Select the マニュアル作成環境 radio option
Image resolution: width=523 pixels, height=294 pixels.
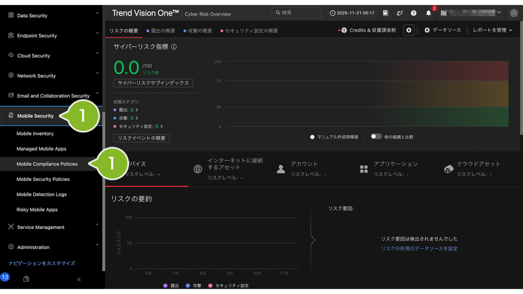[x=311, y=136]
